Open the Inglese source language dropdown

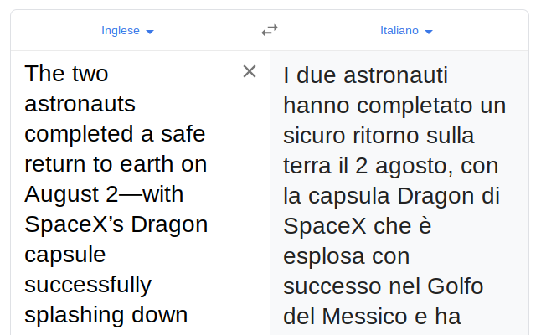point(127,31)
